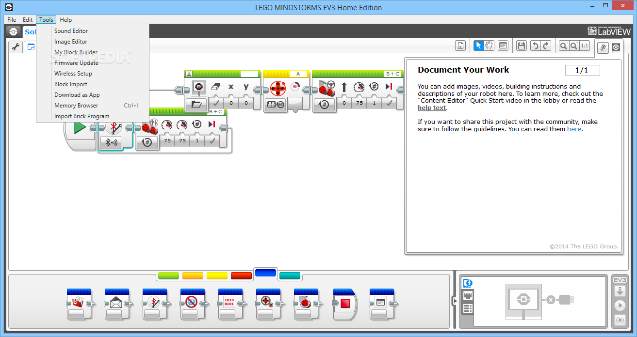Viewport: 637px width, 337px height.
Task: Open Available Bricks tab in hardware page
Action: 468,308
